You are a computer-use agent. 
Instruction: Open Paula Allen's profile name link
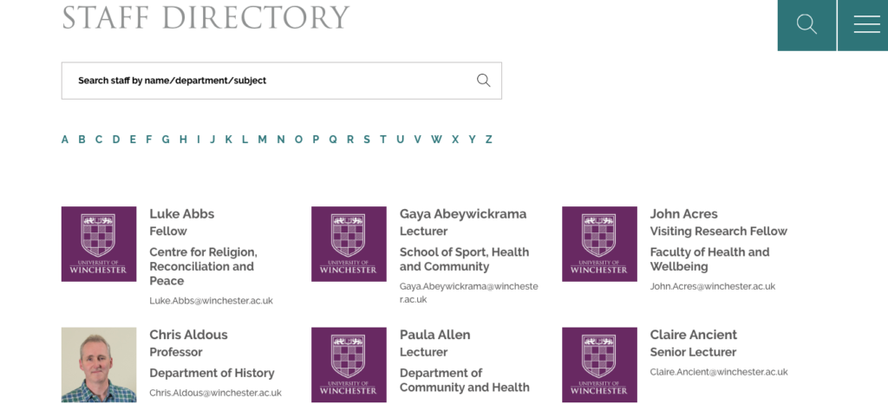(x=434, y=335)
